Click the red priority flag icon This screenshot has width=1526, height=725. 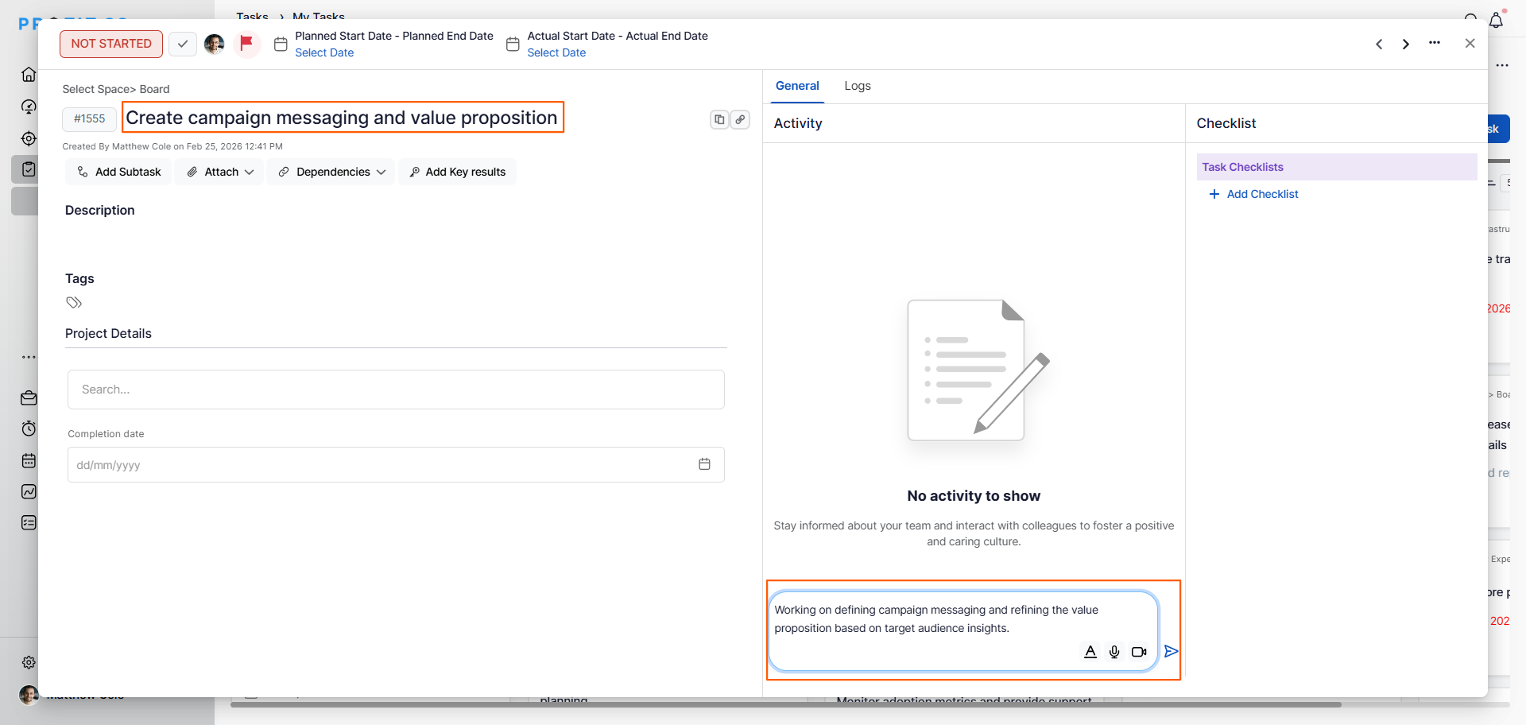246,43
